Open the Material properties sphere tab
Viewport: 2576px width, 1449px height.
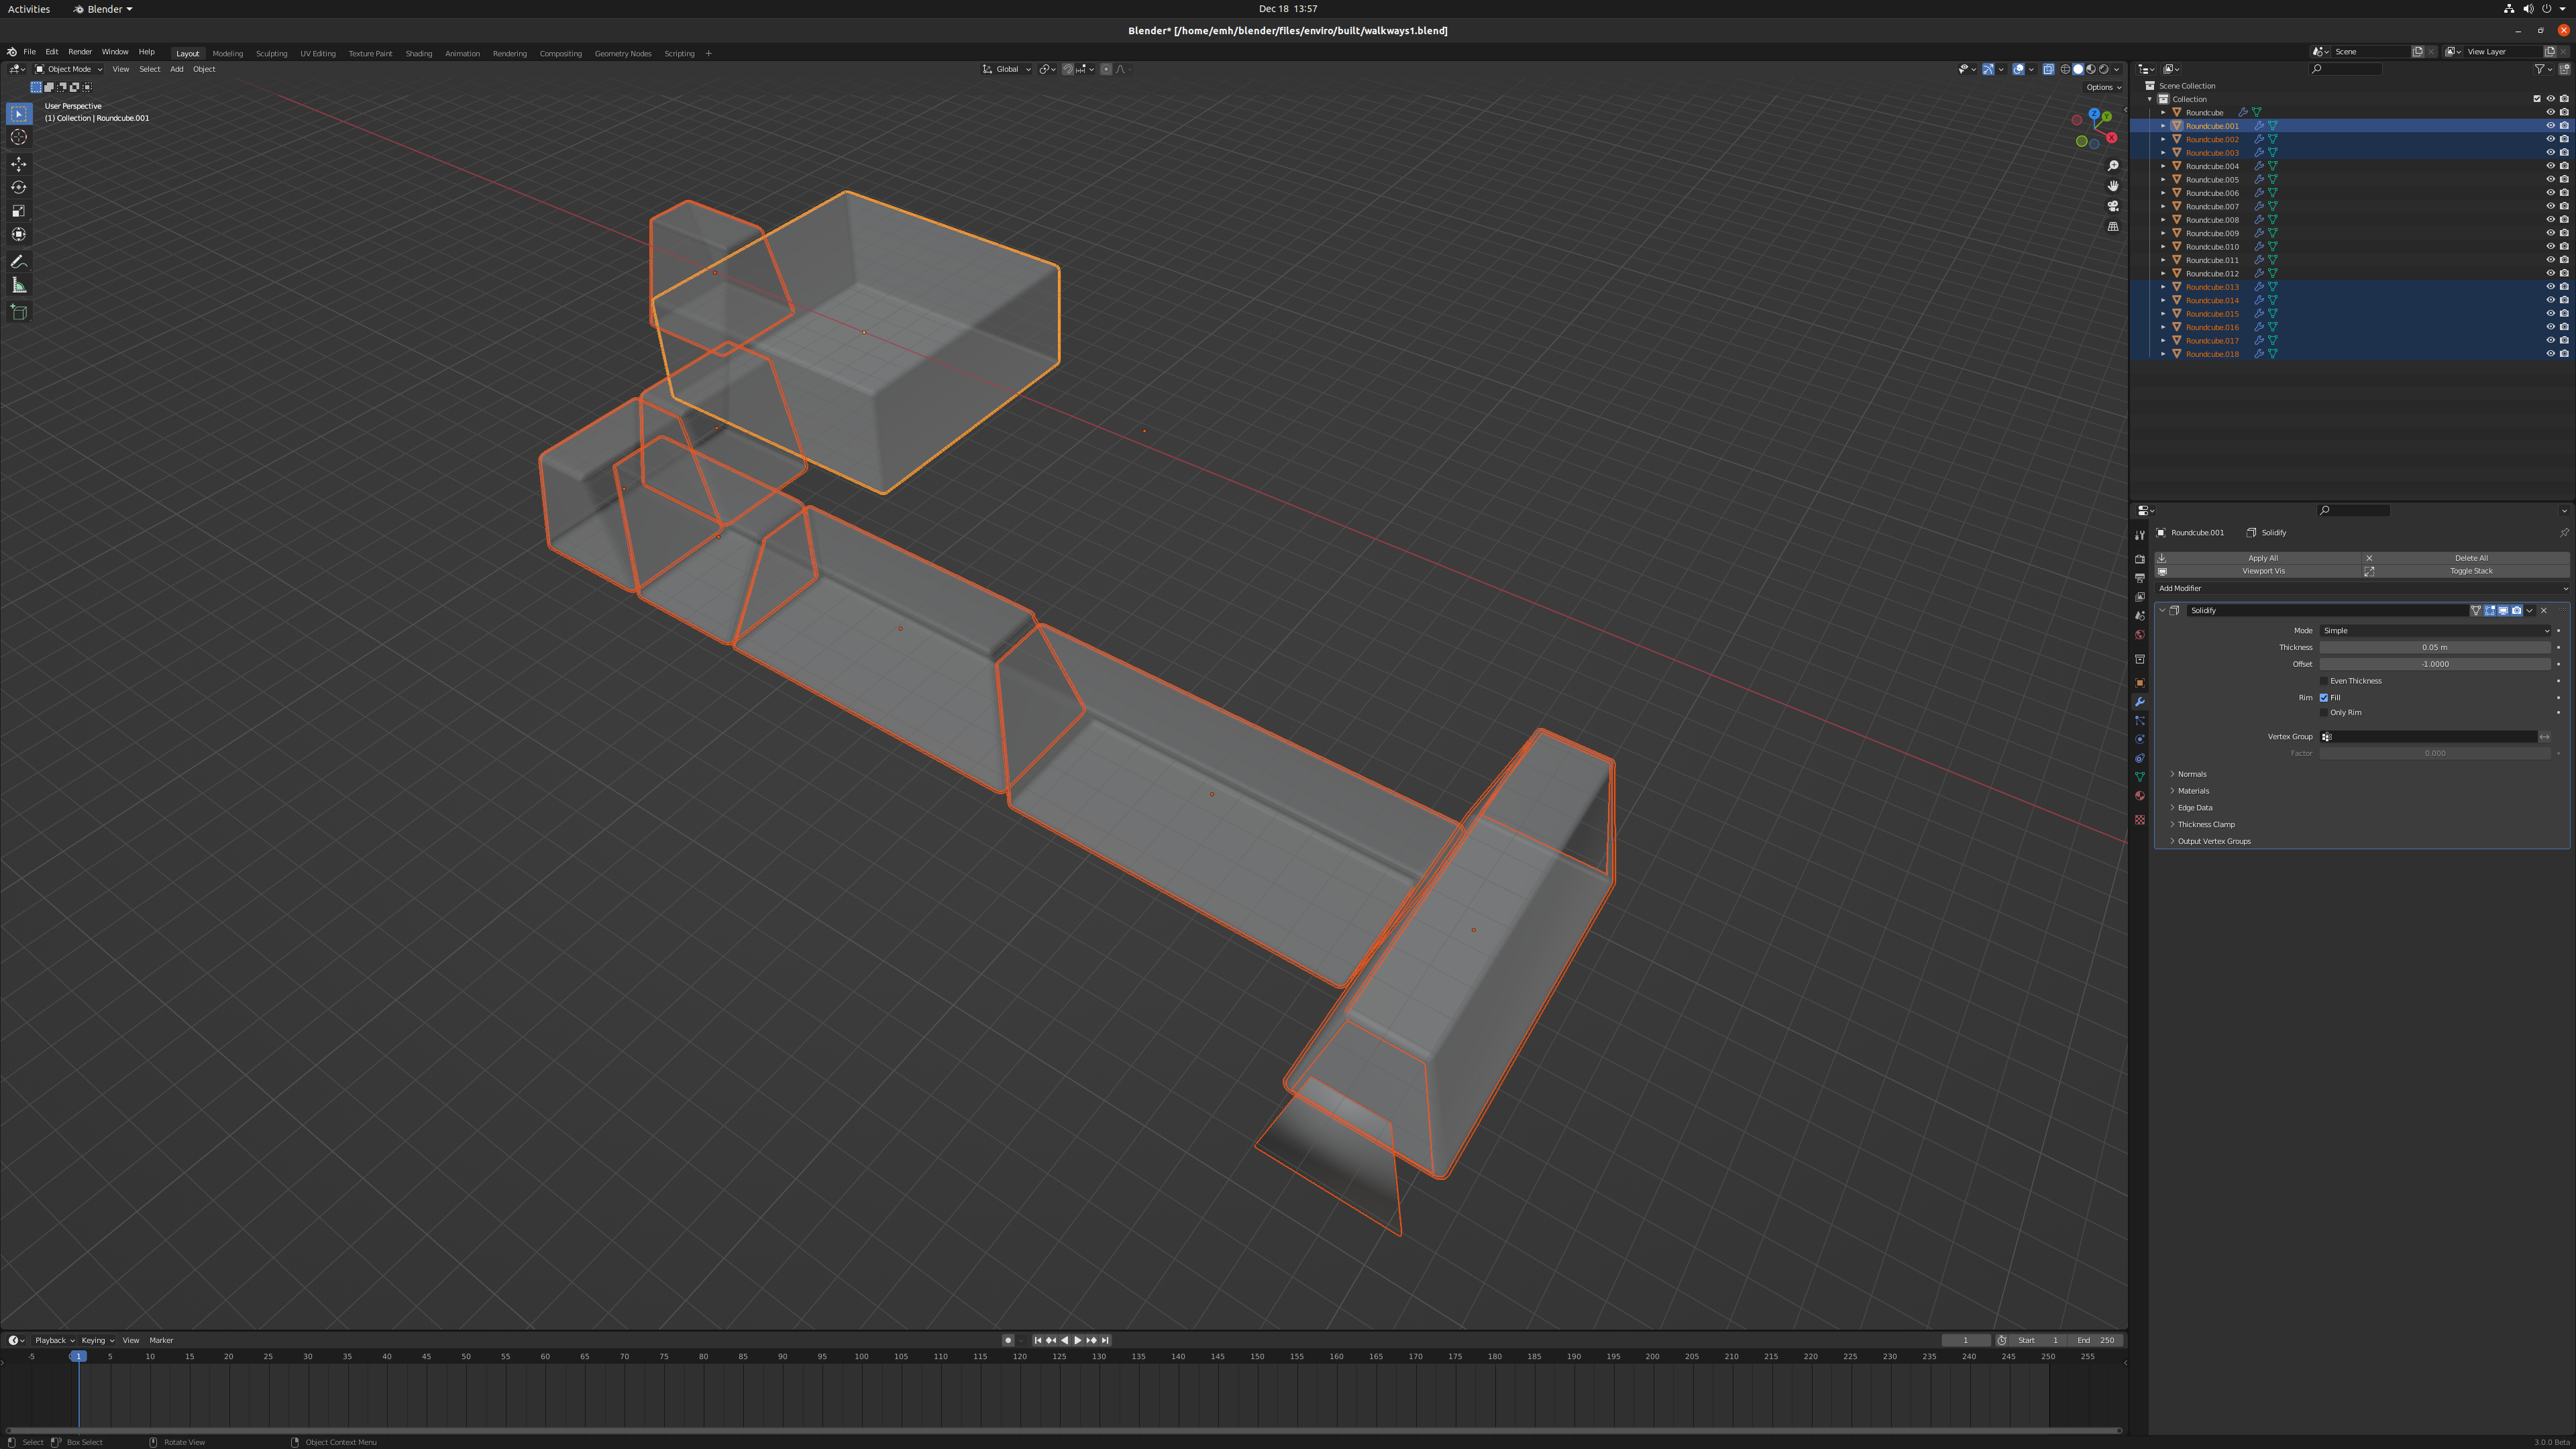tap(2140, 796)
